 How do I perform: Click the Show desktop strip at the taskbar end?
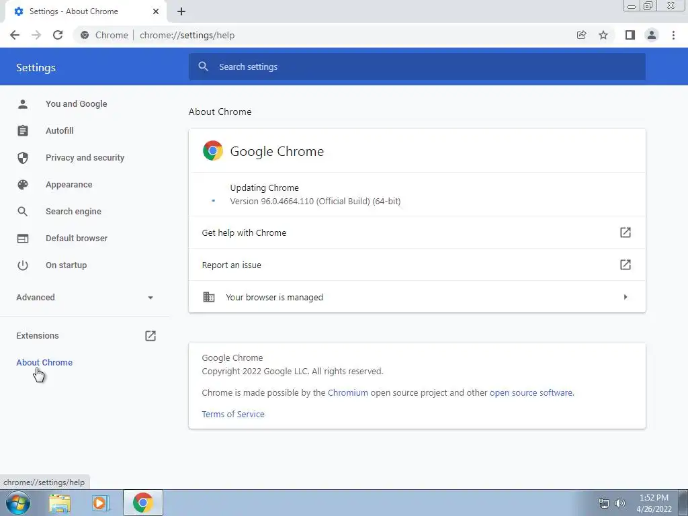coord(683,503)
